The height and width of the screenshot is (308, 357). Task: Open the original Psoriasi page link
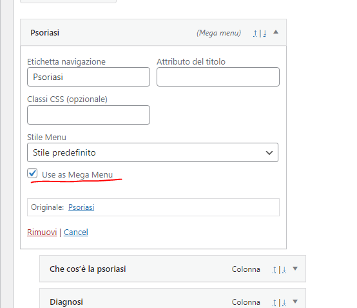click(x=81, y=207)
